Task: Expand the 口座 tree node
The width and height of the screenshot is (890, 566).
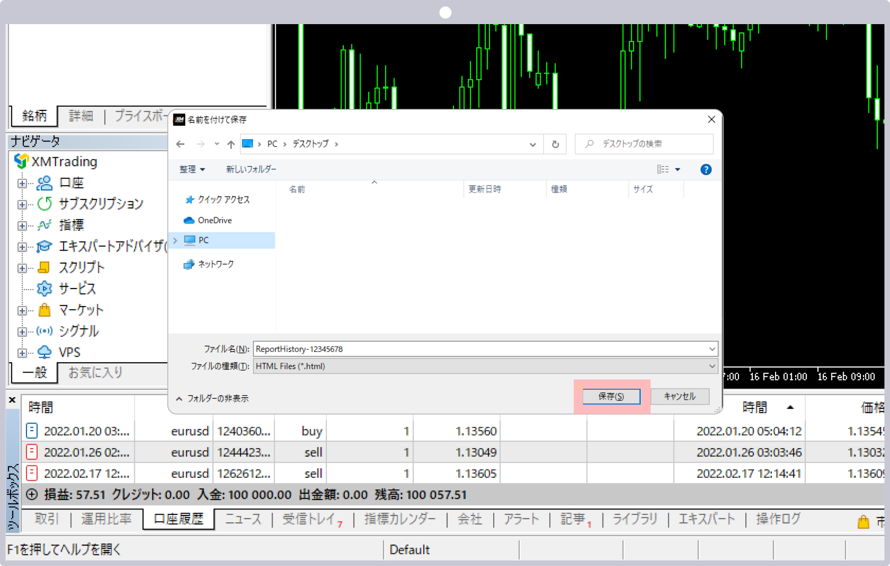Action: [x=22, y=183]
